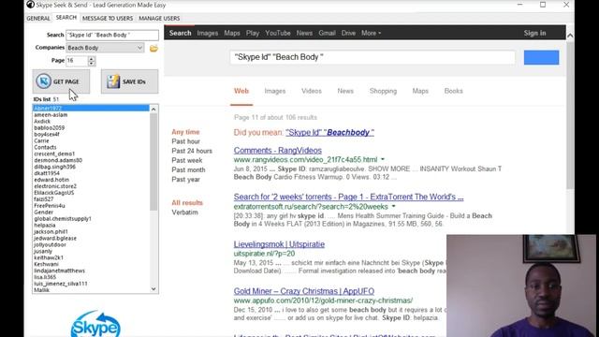Select the Videos results tab
The width and height of the screenshot is (599, 337).
(312, 91)
